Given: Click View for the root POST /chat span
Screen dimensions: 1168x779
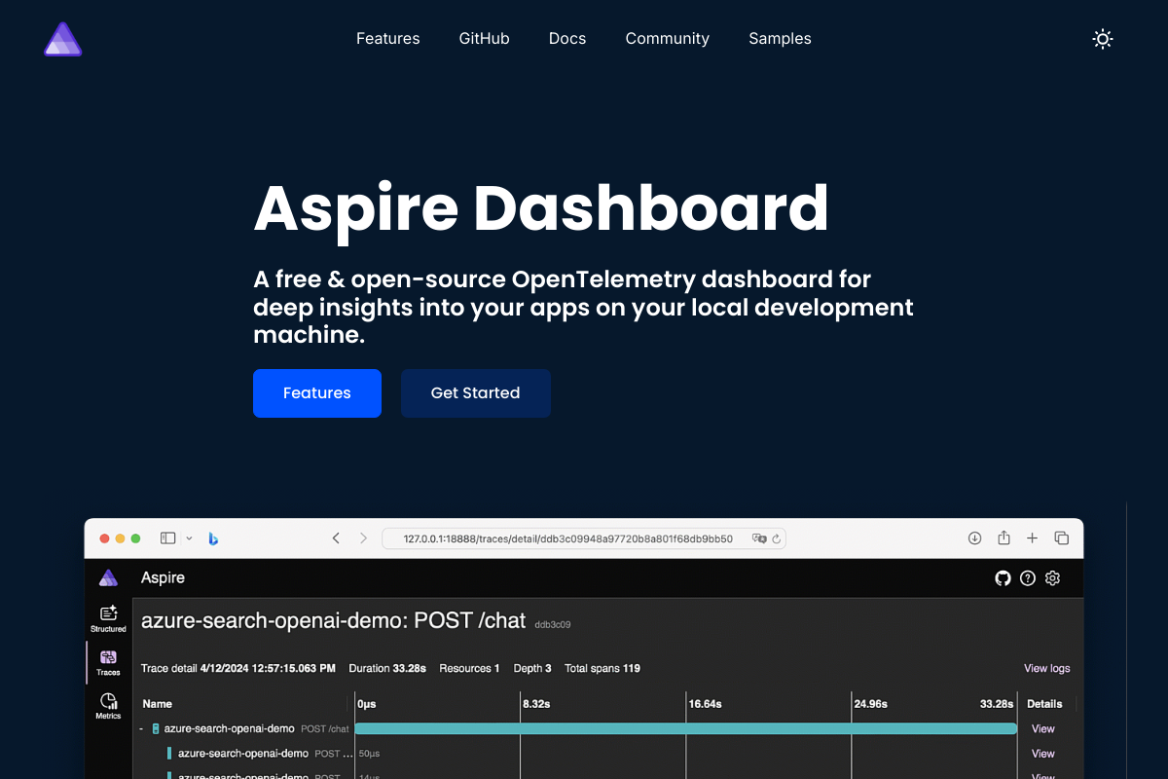Looking at the screenshot, I should point(1043,728).
